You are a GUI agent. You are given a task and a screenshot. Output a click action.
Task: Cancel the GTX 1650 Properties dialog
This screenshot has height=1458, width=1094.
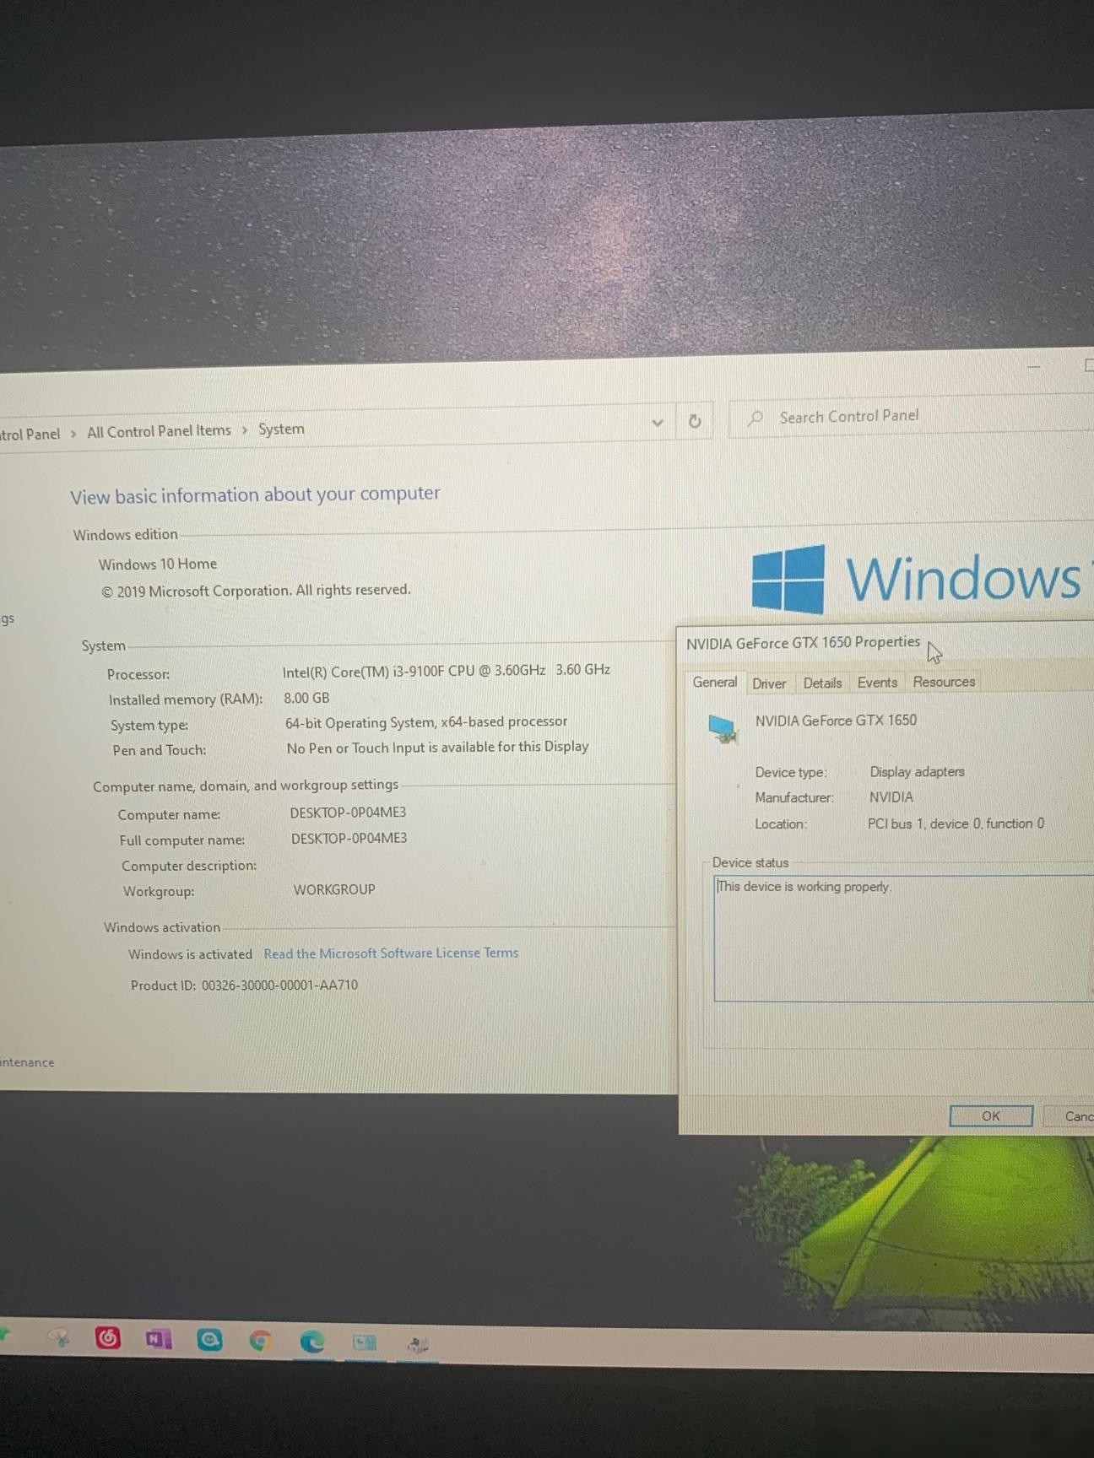1070,1115
